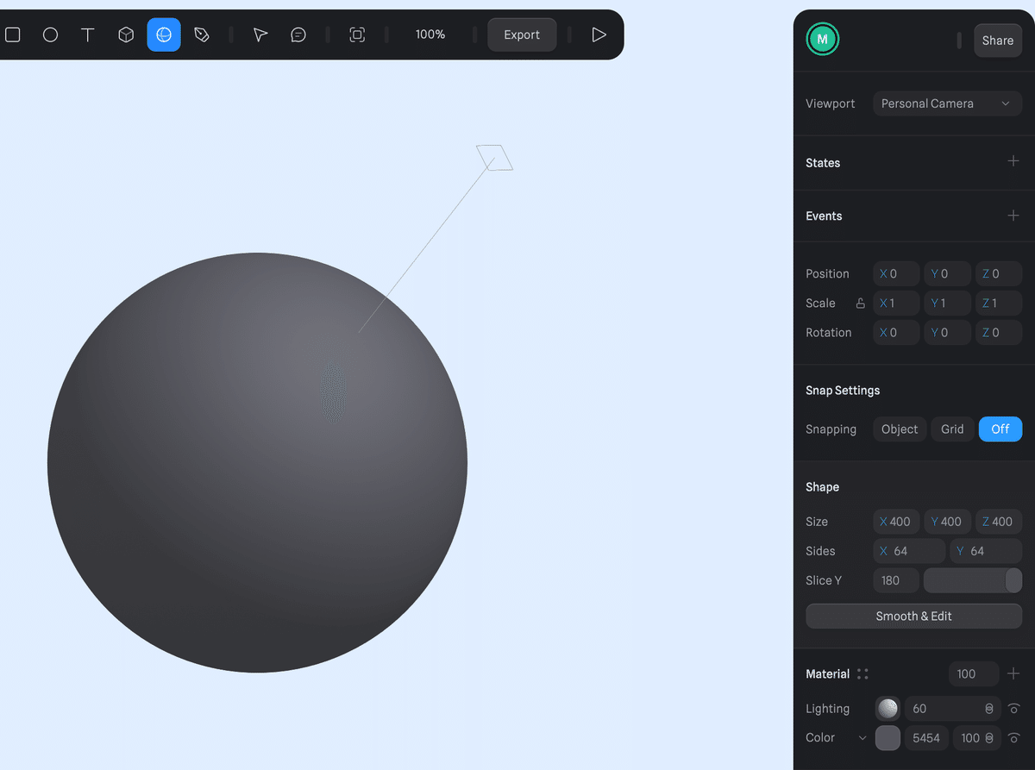Viewport: 1035px width, 770px height.
Task: Open the 100% zoom level menu
Action: (x=430, y=34)
